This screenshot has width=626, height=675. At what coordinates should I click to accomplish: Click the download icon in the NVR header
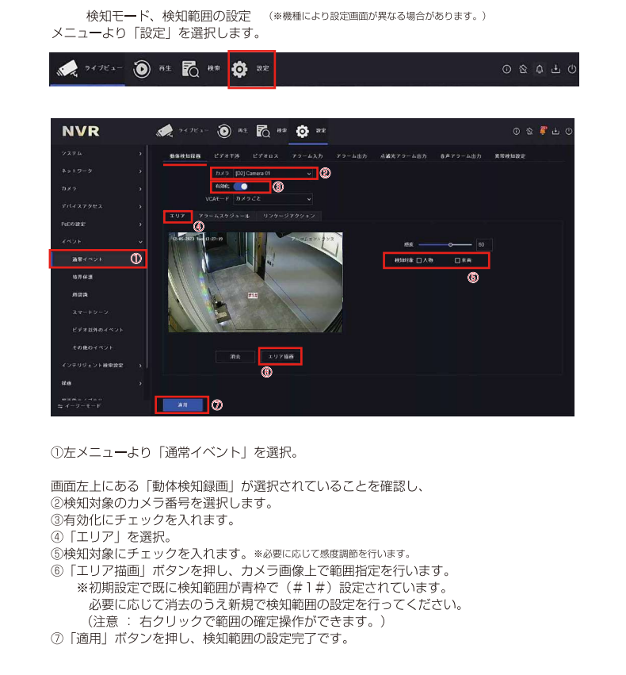click(555, 131)
